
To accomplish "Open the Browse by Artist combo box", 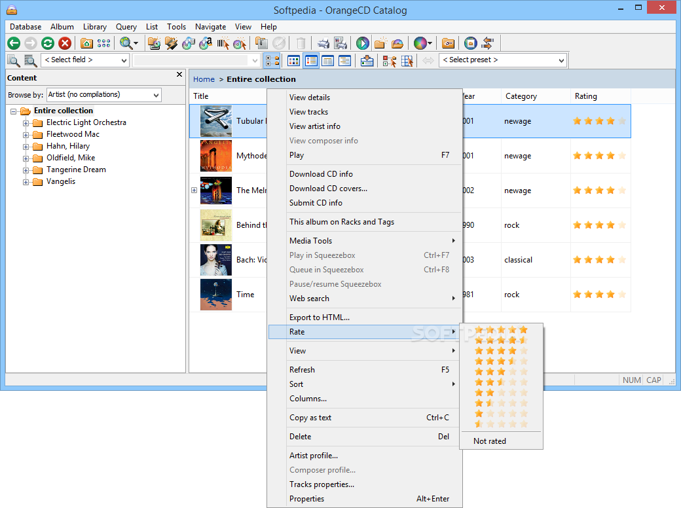I will [104, 95].
